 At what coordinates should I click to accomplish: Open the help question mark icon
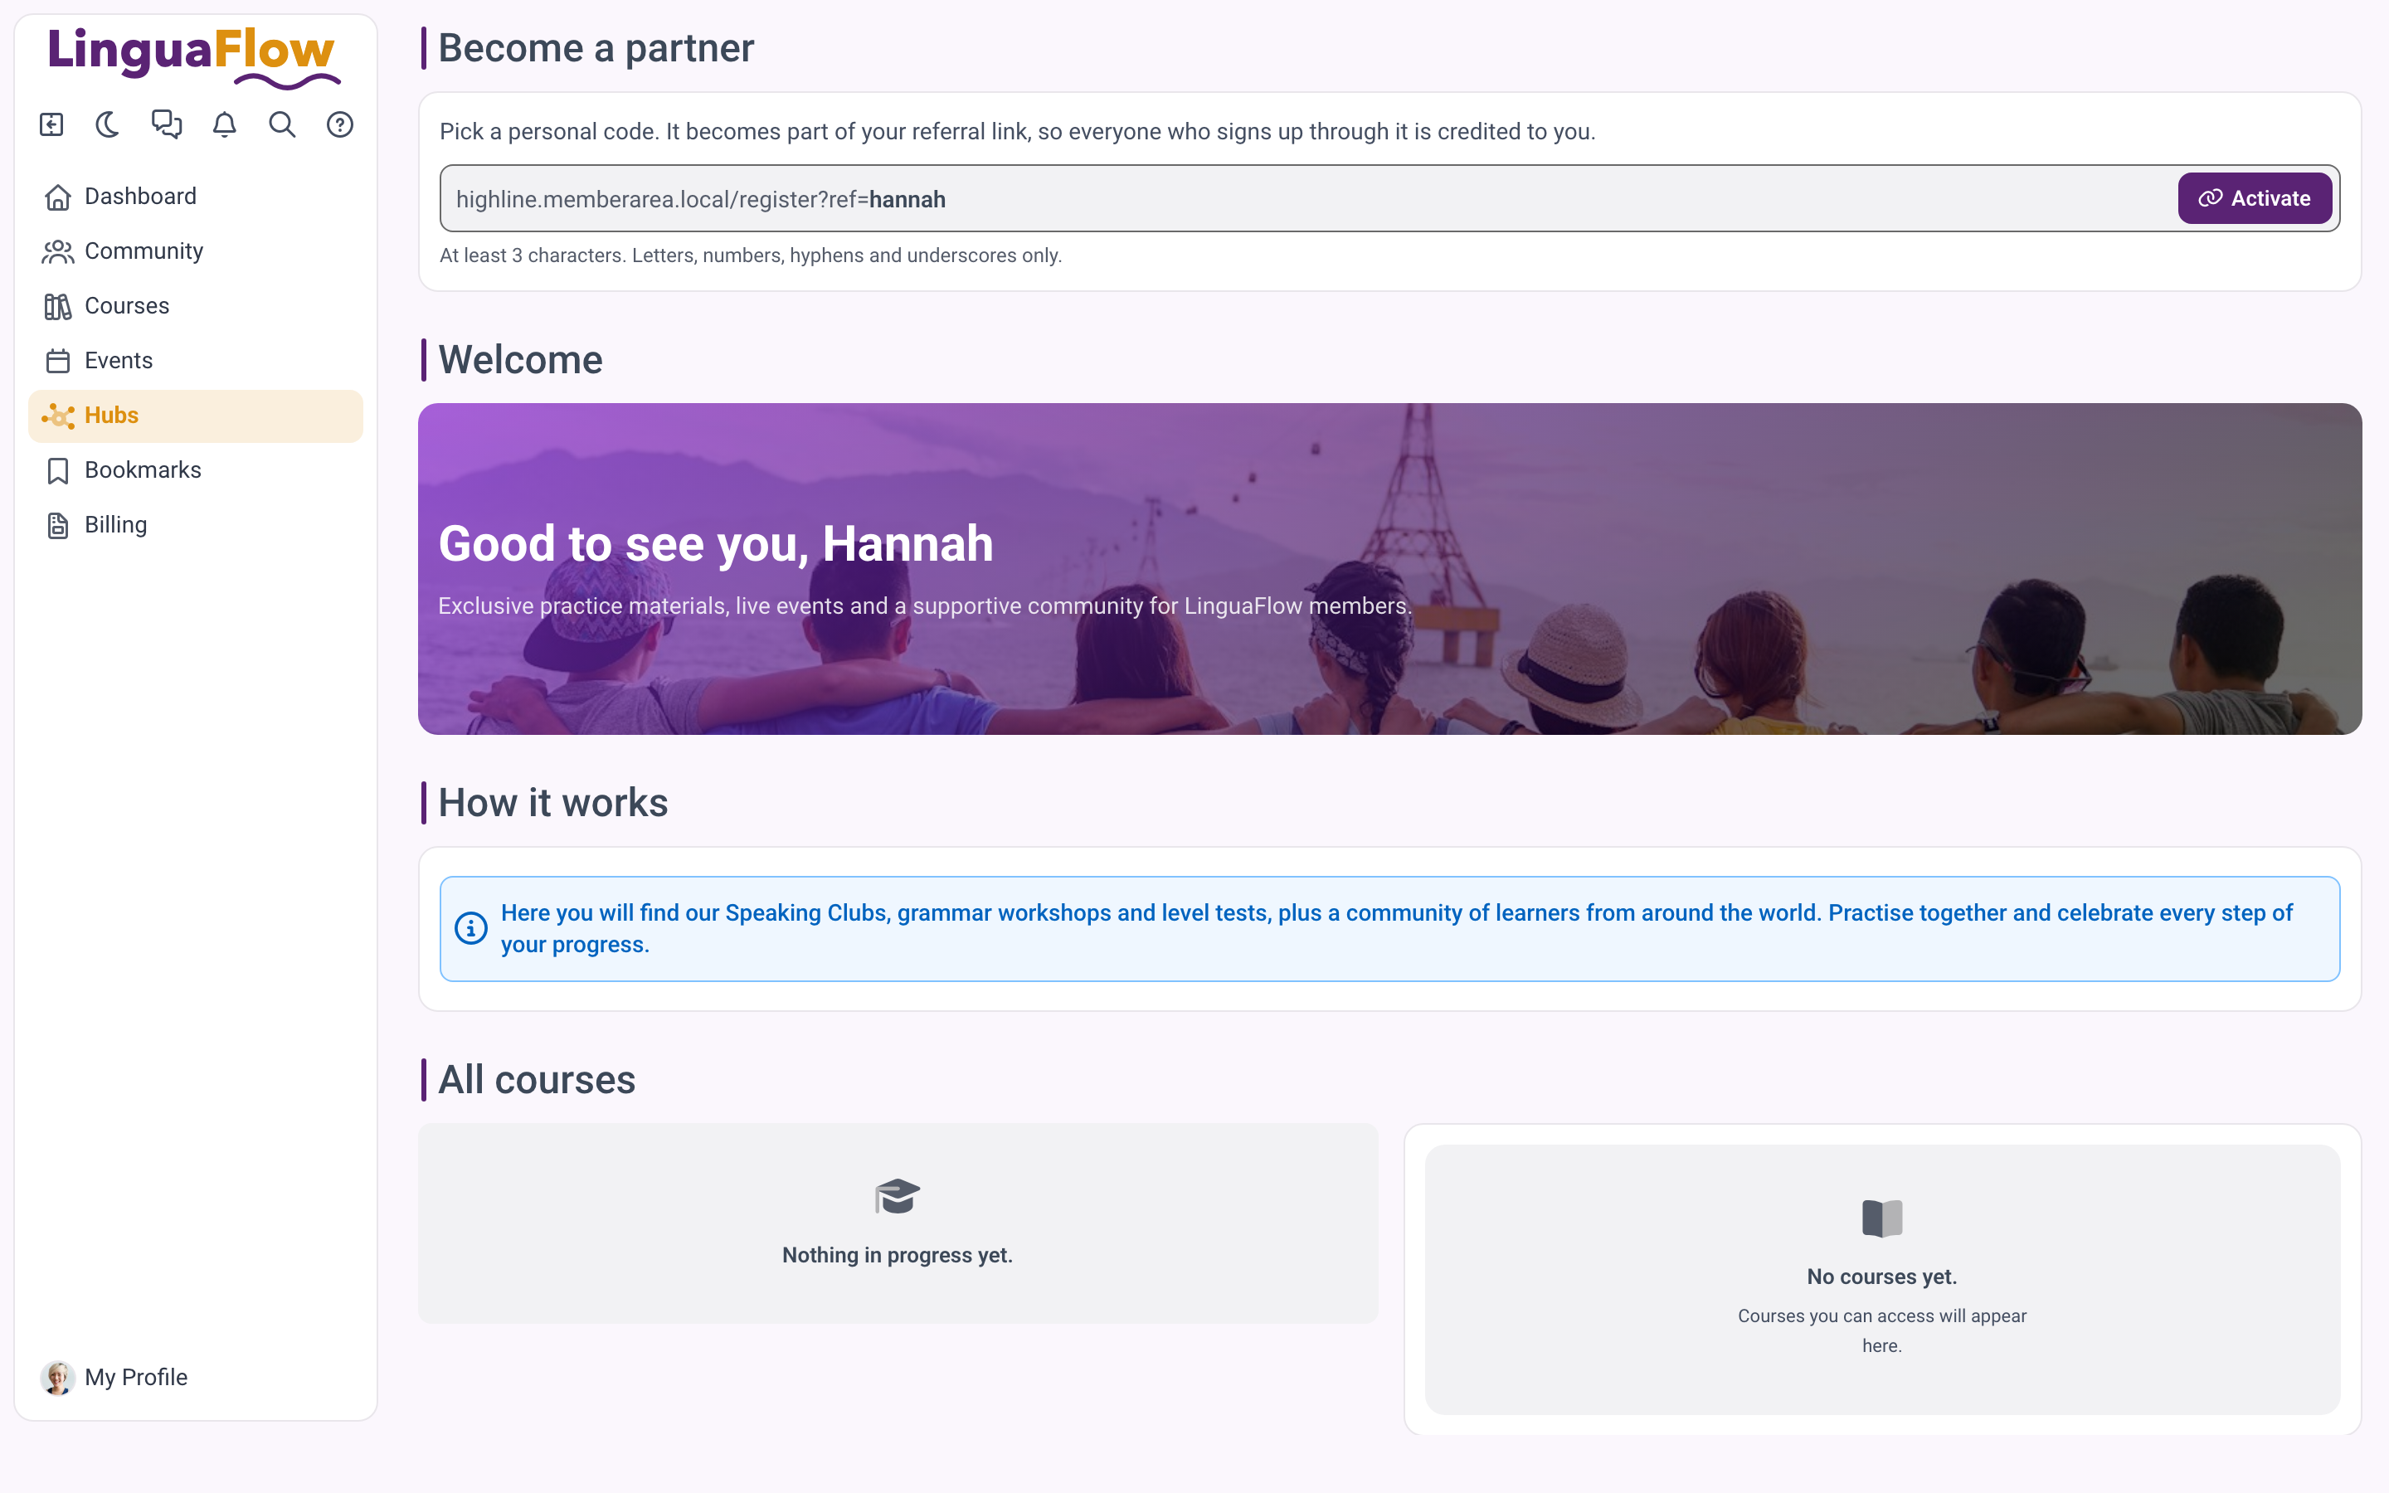(339, 124)
